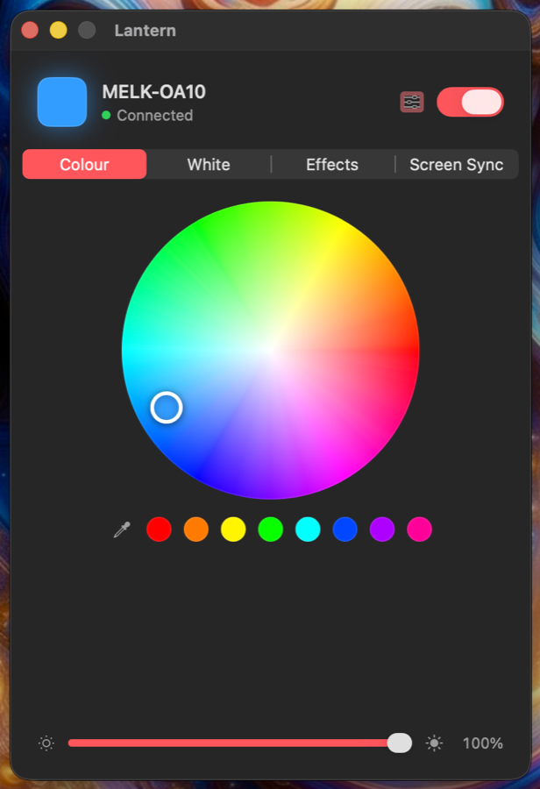
Task: Close the Lantern window
Action: point(30,30)
